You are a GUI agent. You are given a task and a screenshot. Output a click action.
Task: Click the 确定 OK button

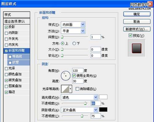[x=137, y=14]
